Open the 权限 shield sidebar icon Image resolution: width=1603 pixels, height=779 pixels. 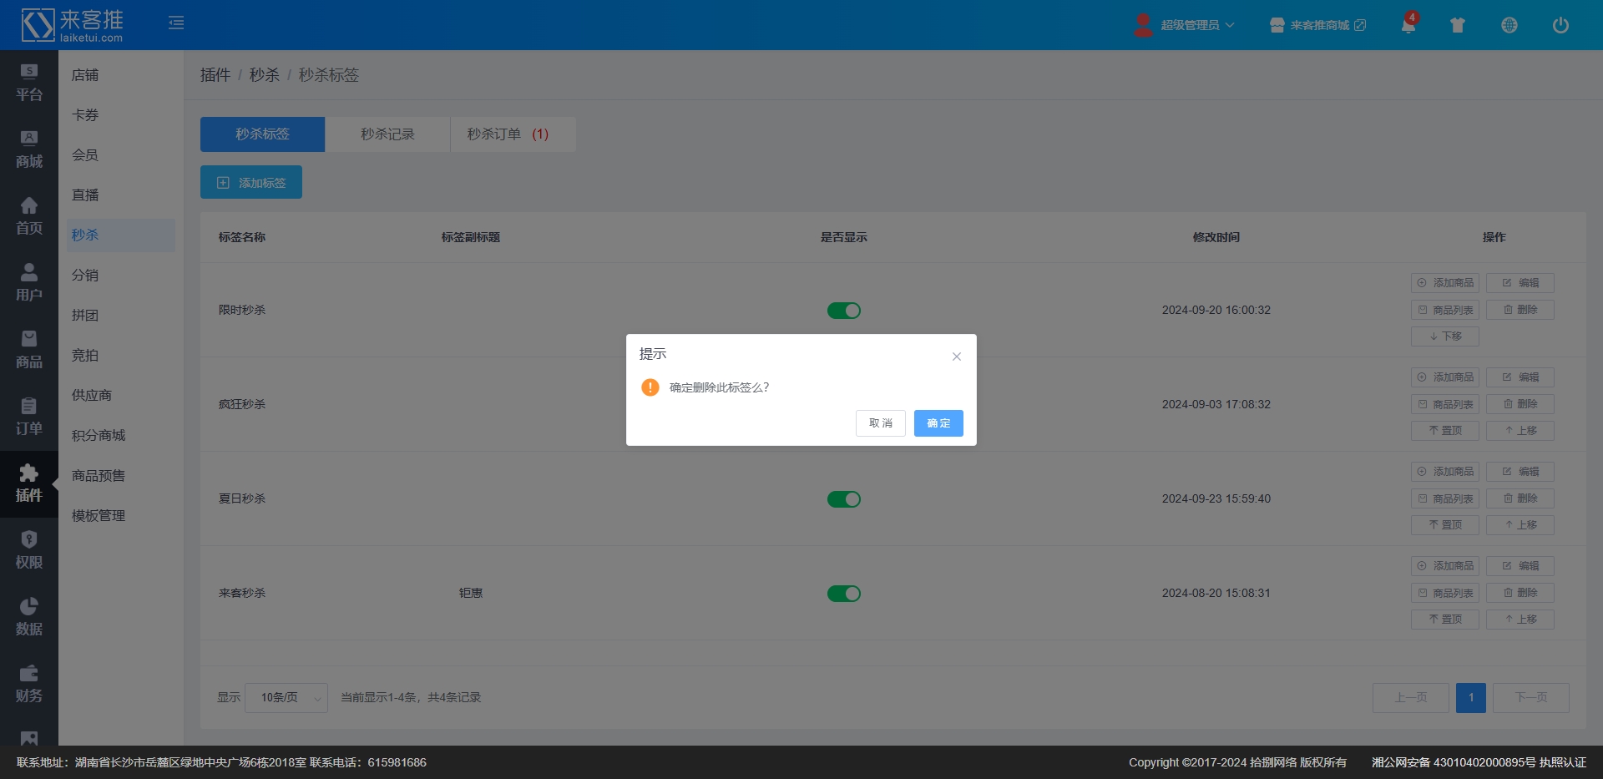tap(28, 550)
